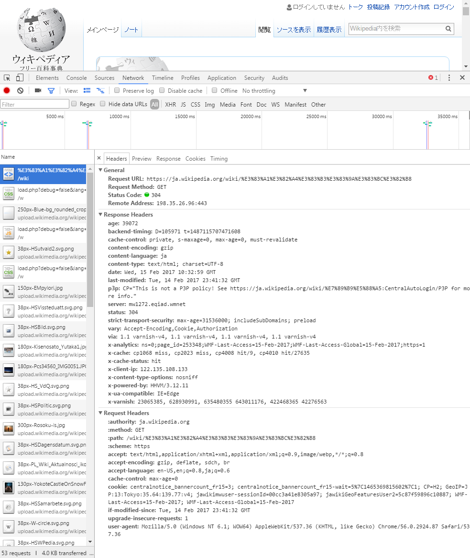Toggle the device toolbar icon
This screenshot has width=470, height=558.
point(20,77)
